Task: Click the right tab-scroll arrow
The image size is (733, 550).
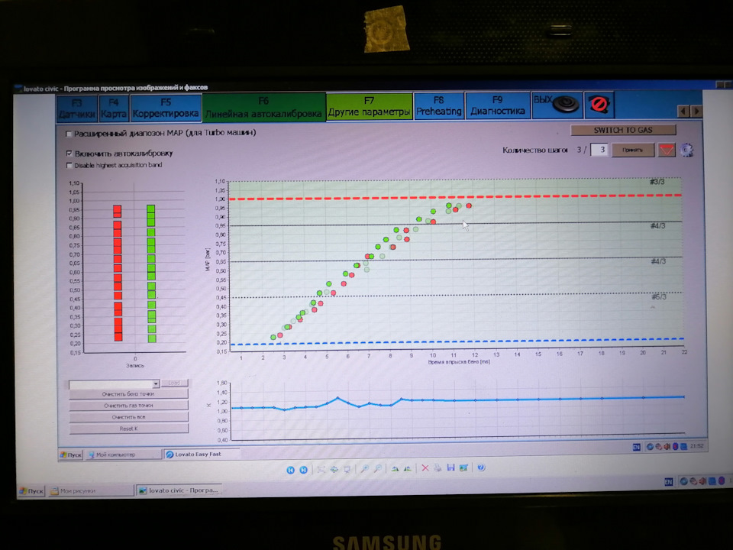Action: (x=696, y=111)
